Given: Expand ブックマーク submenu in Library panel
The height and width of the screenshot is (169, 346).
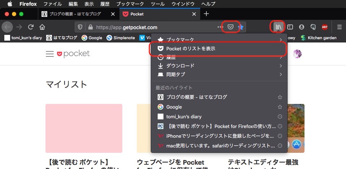Looking at the screenshot, I should point(219,40).
